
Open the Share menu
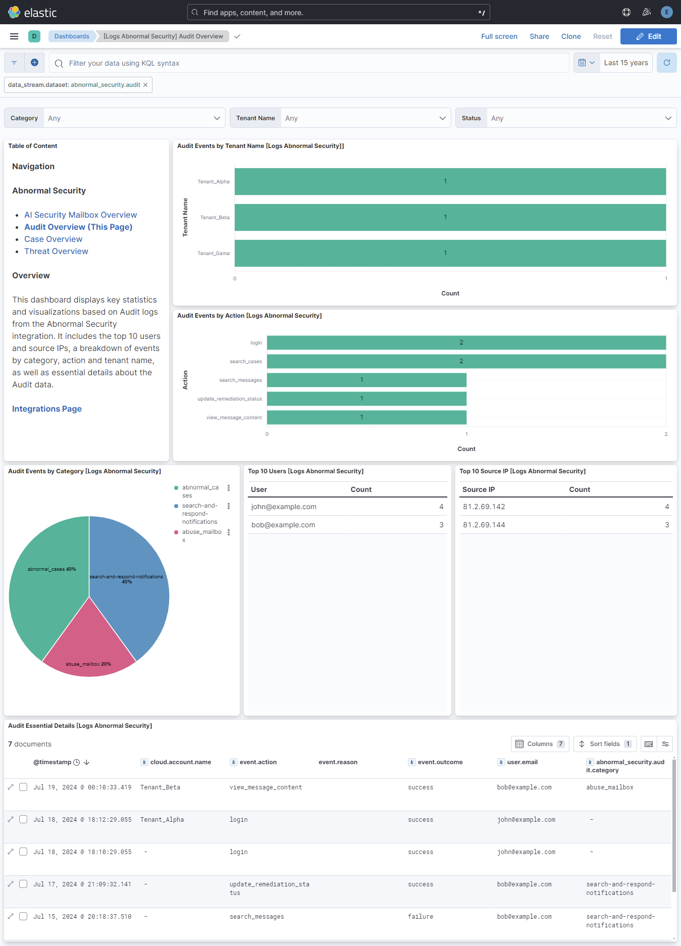(x=539, y=36)
